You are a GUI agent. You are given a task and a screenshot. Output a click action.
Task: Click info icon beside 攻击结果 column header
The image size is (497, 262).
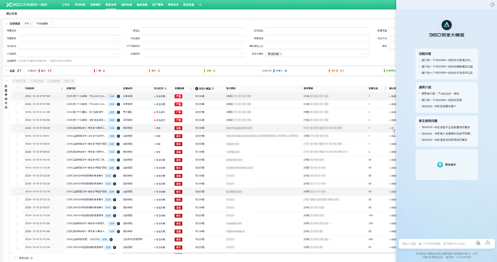pos(165,89)
